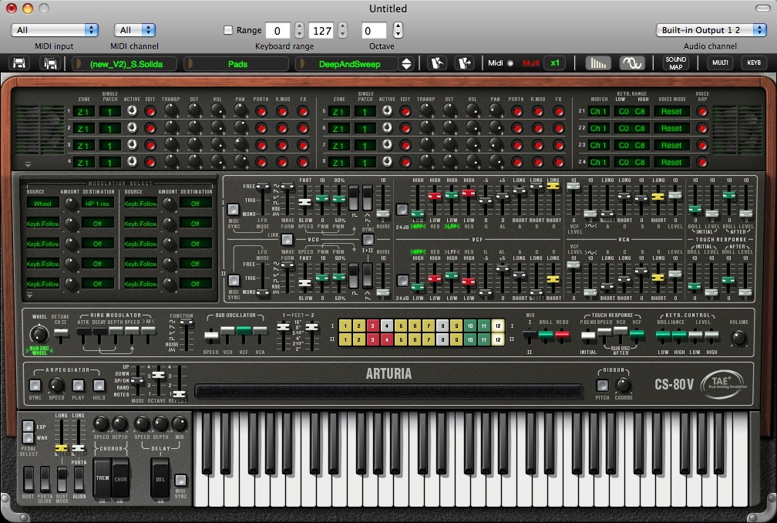Open the Sound Map view
Image resolution: width=777 pixels, height=523 pixels.
(675, 63)
